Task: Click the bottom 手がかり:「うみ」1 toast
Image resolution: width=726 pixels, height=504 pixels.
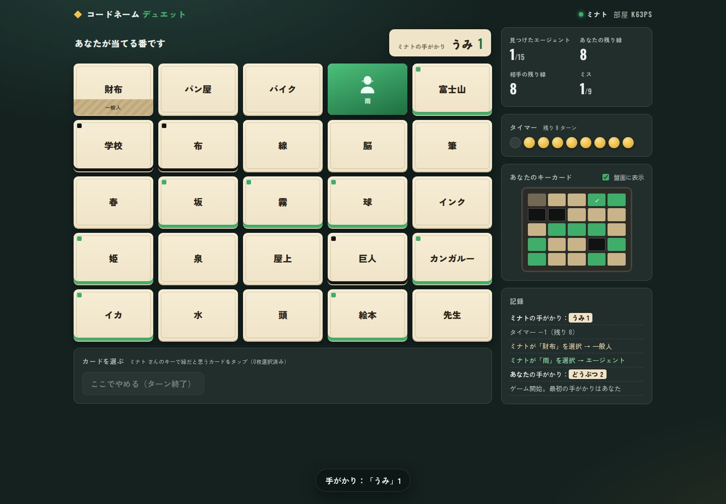Action: 363,481
